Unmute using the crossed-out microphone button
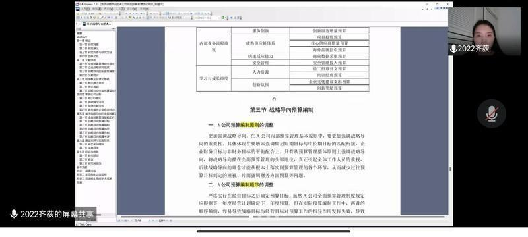 pos(491,113)
